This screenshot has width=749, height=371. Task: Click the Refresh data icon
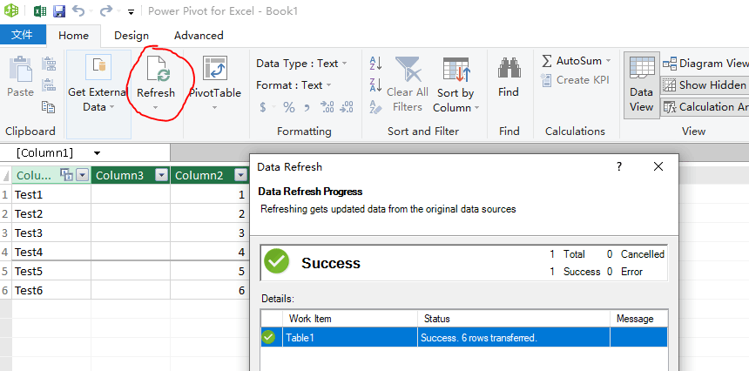coord(159,69)
